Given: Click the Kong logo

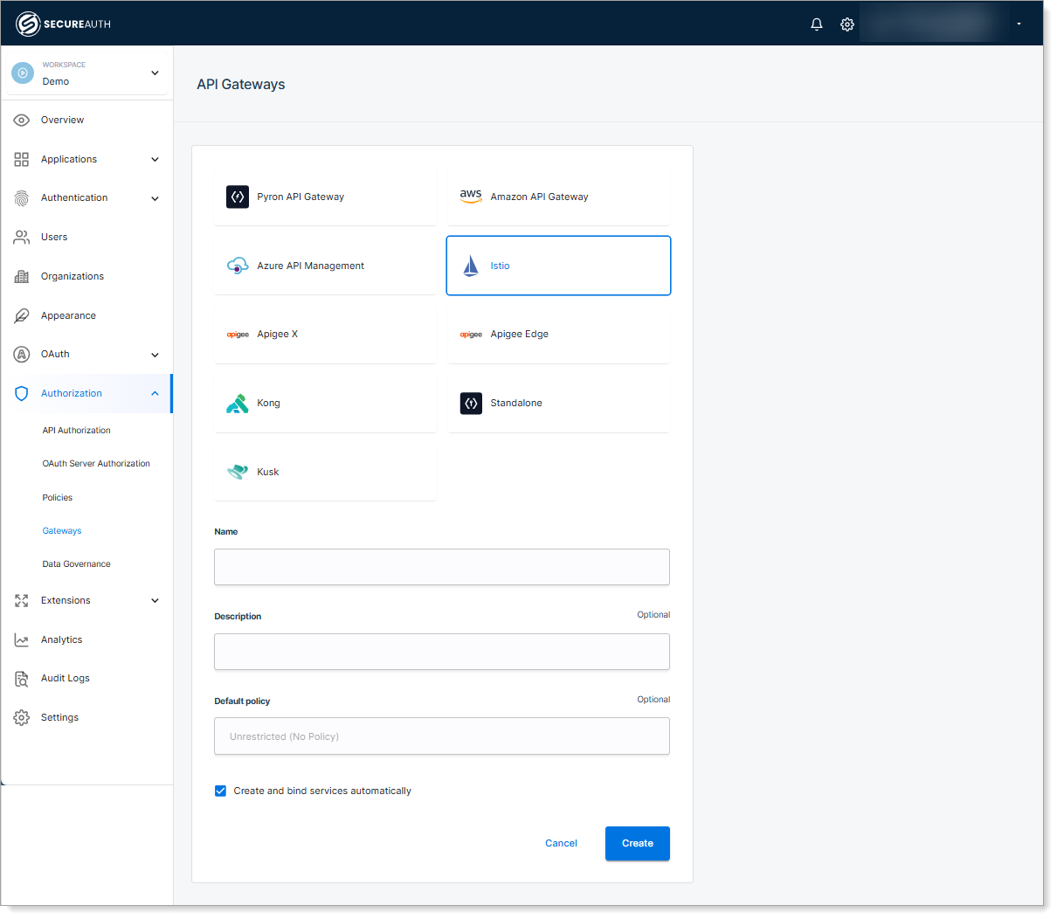Looking at the screenshot, I should (x=238, y=403).
